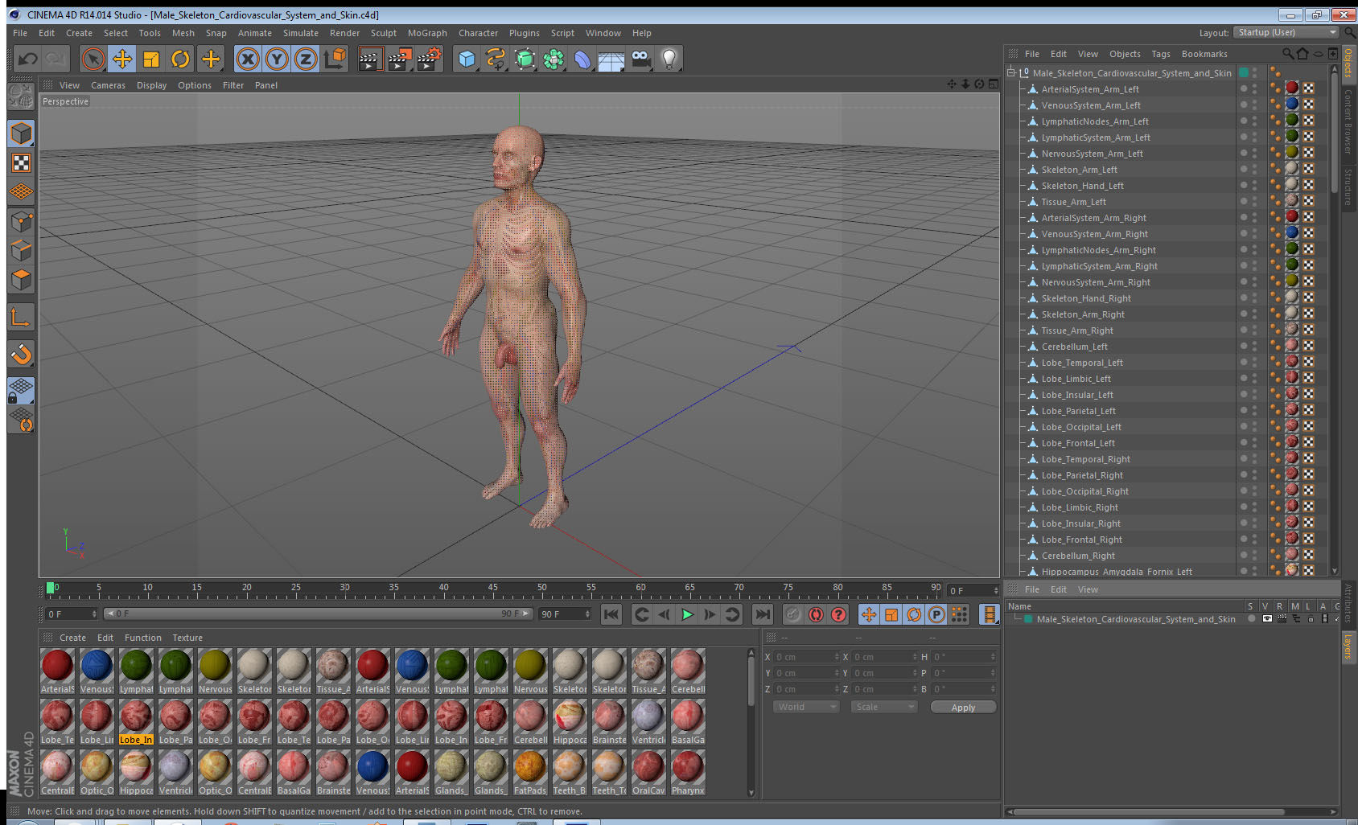Click the Content Browser vertical tab

click(1348, 121)
